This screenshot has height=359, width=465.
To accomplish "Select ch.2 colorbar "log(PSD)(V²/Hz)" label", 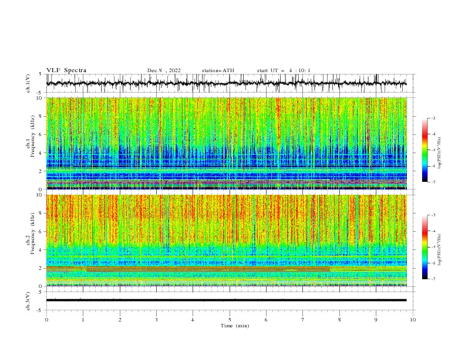I will point(440,250).
